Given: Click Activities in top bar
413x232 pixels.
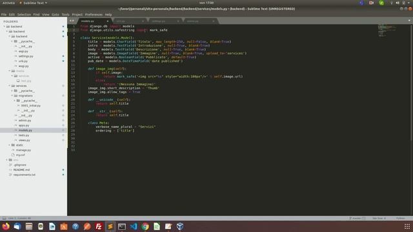Looking at the screenshot, I should click(x=8, y=3).
